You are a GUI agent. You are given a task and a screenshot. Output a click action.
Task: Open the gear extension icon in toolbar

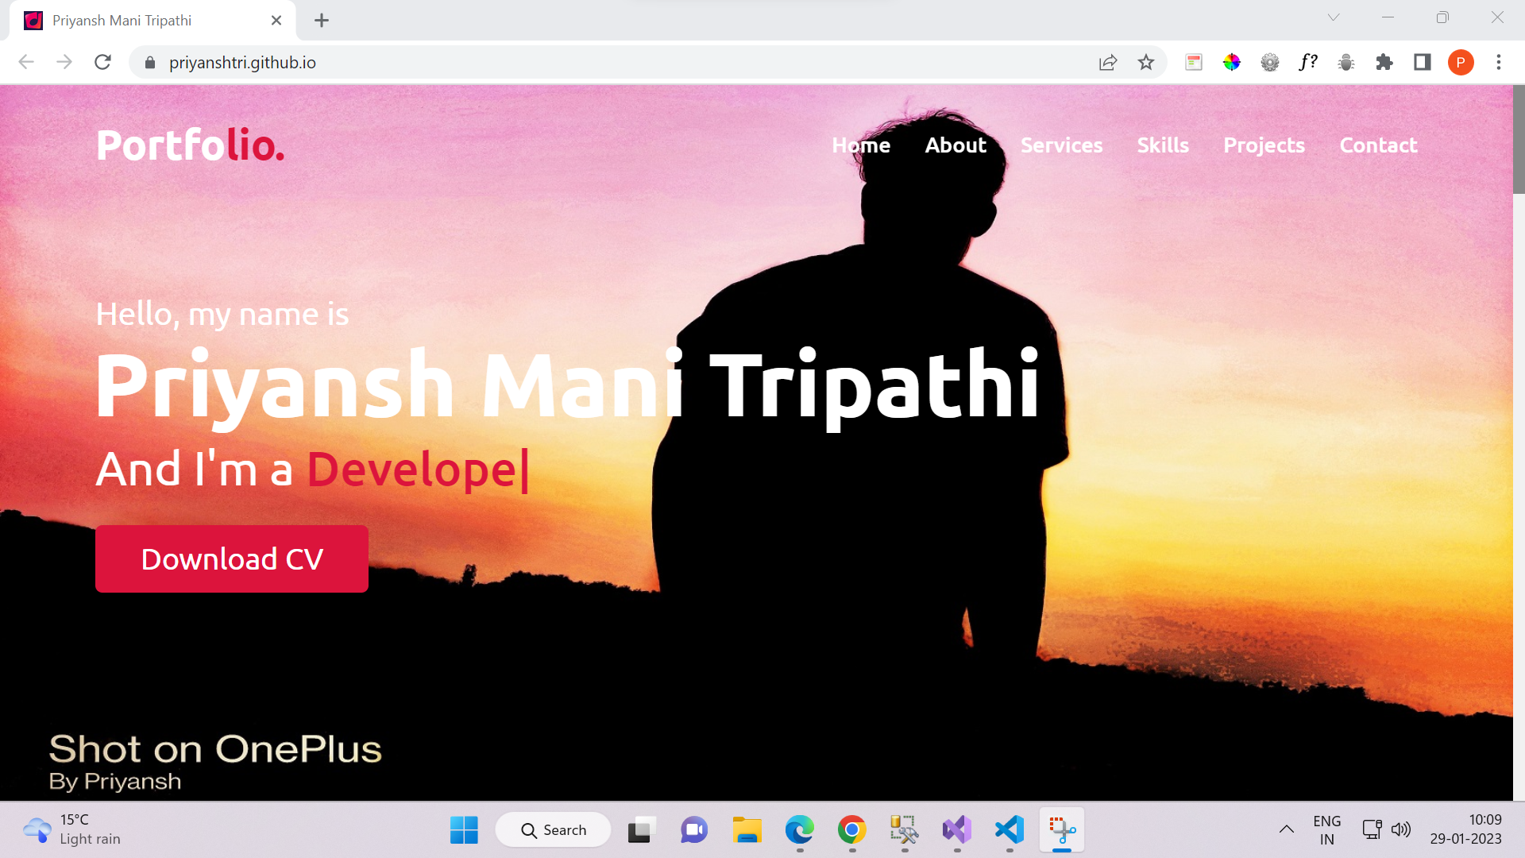(x=1270, y=62)
